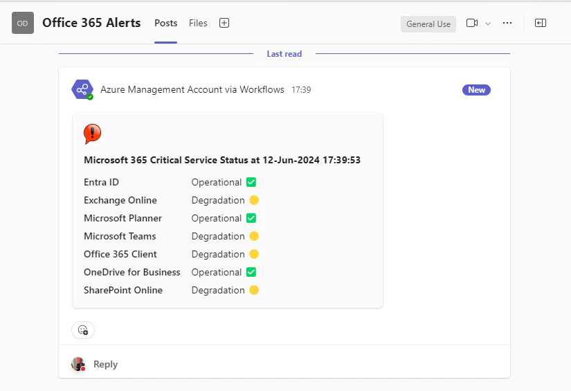Click the OD channel avatar
The image size is (571, 391).
tap(23, 23)
